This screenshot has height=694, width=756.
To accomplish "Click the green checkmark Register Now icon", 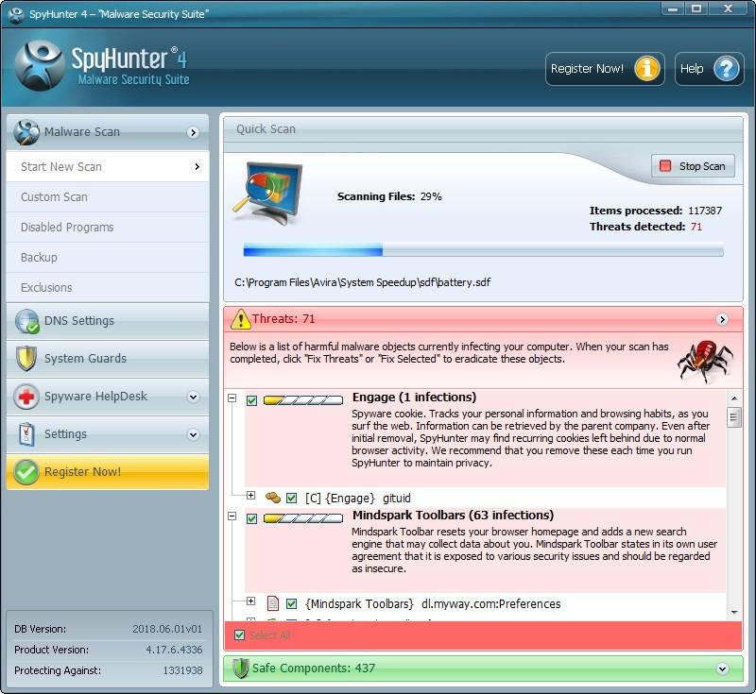I will coord(26,472).
